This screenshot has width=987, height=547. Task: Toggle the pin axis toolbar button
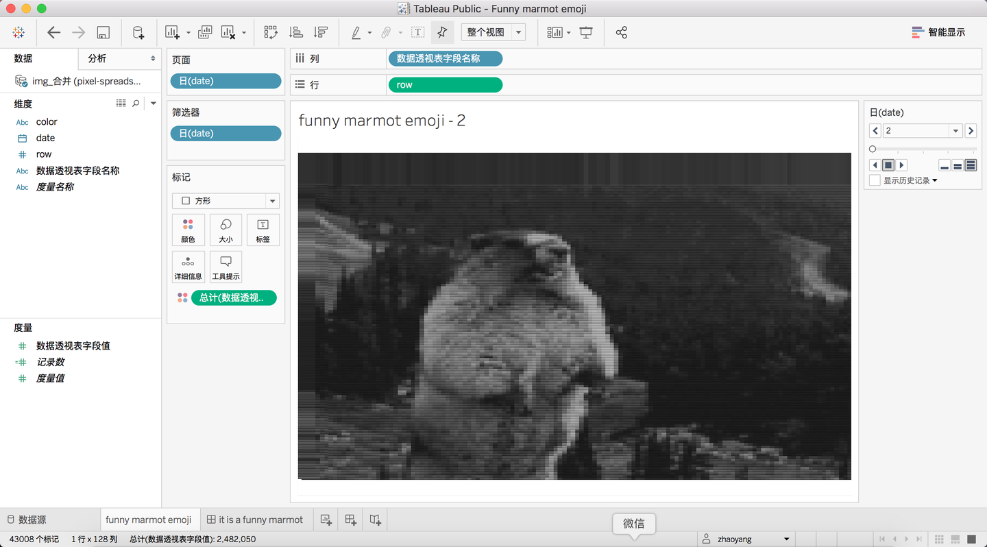pyautogui.click(x=442, y=32)
